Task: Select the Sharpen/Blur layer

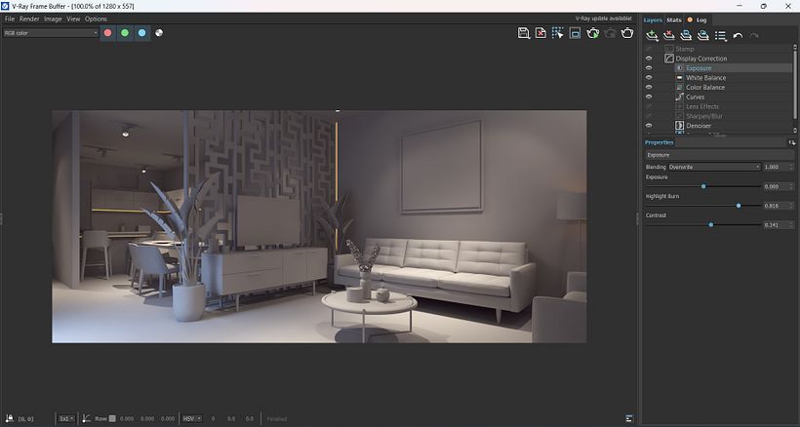Action: pyautogui.click(x=704, y=116)
